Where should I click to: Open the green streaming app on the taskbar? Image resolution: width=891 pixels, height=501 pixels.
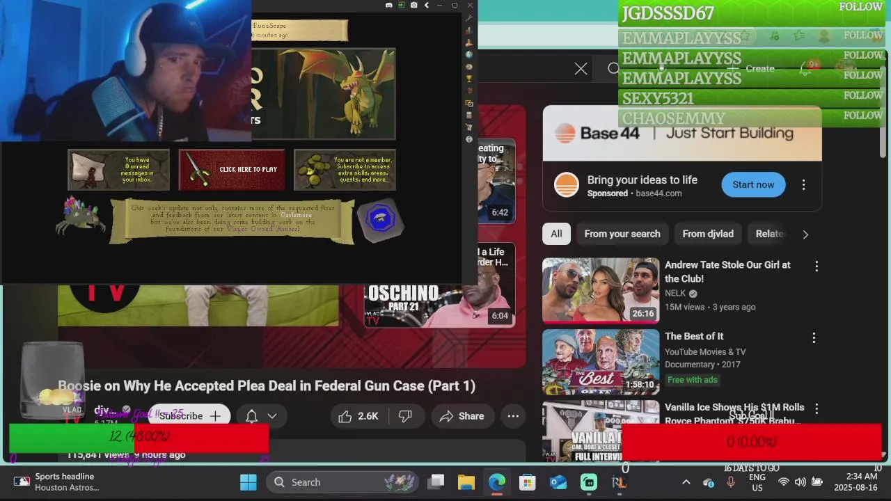coord(589,482)
